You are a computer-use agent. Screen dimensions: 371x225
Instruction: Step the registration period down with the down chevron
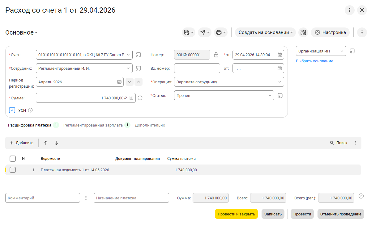pos(130,82)
